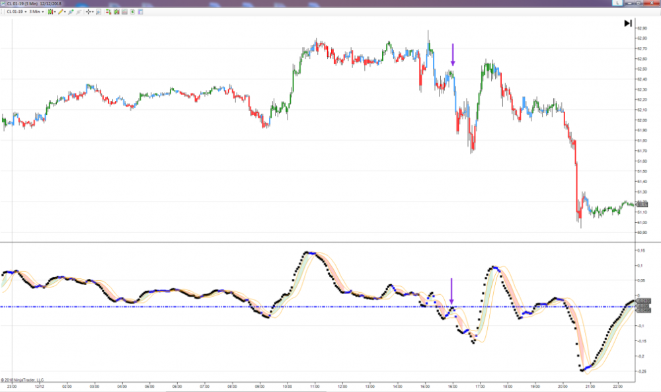661x392 pixels.
Task: Select the pencil drawing tools icon
Action: click(x=61, y=12)
